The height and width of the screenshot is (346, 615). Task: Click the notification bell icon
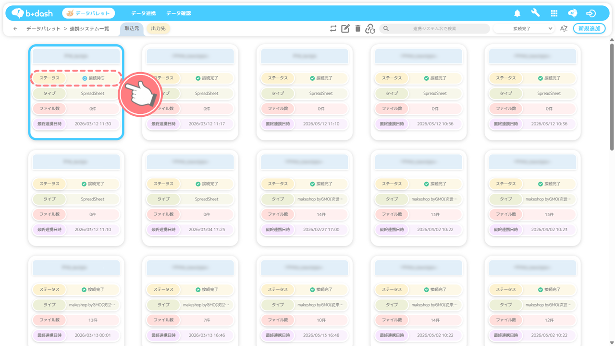click(517, 13)
